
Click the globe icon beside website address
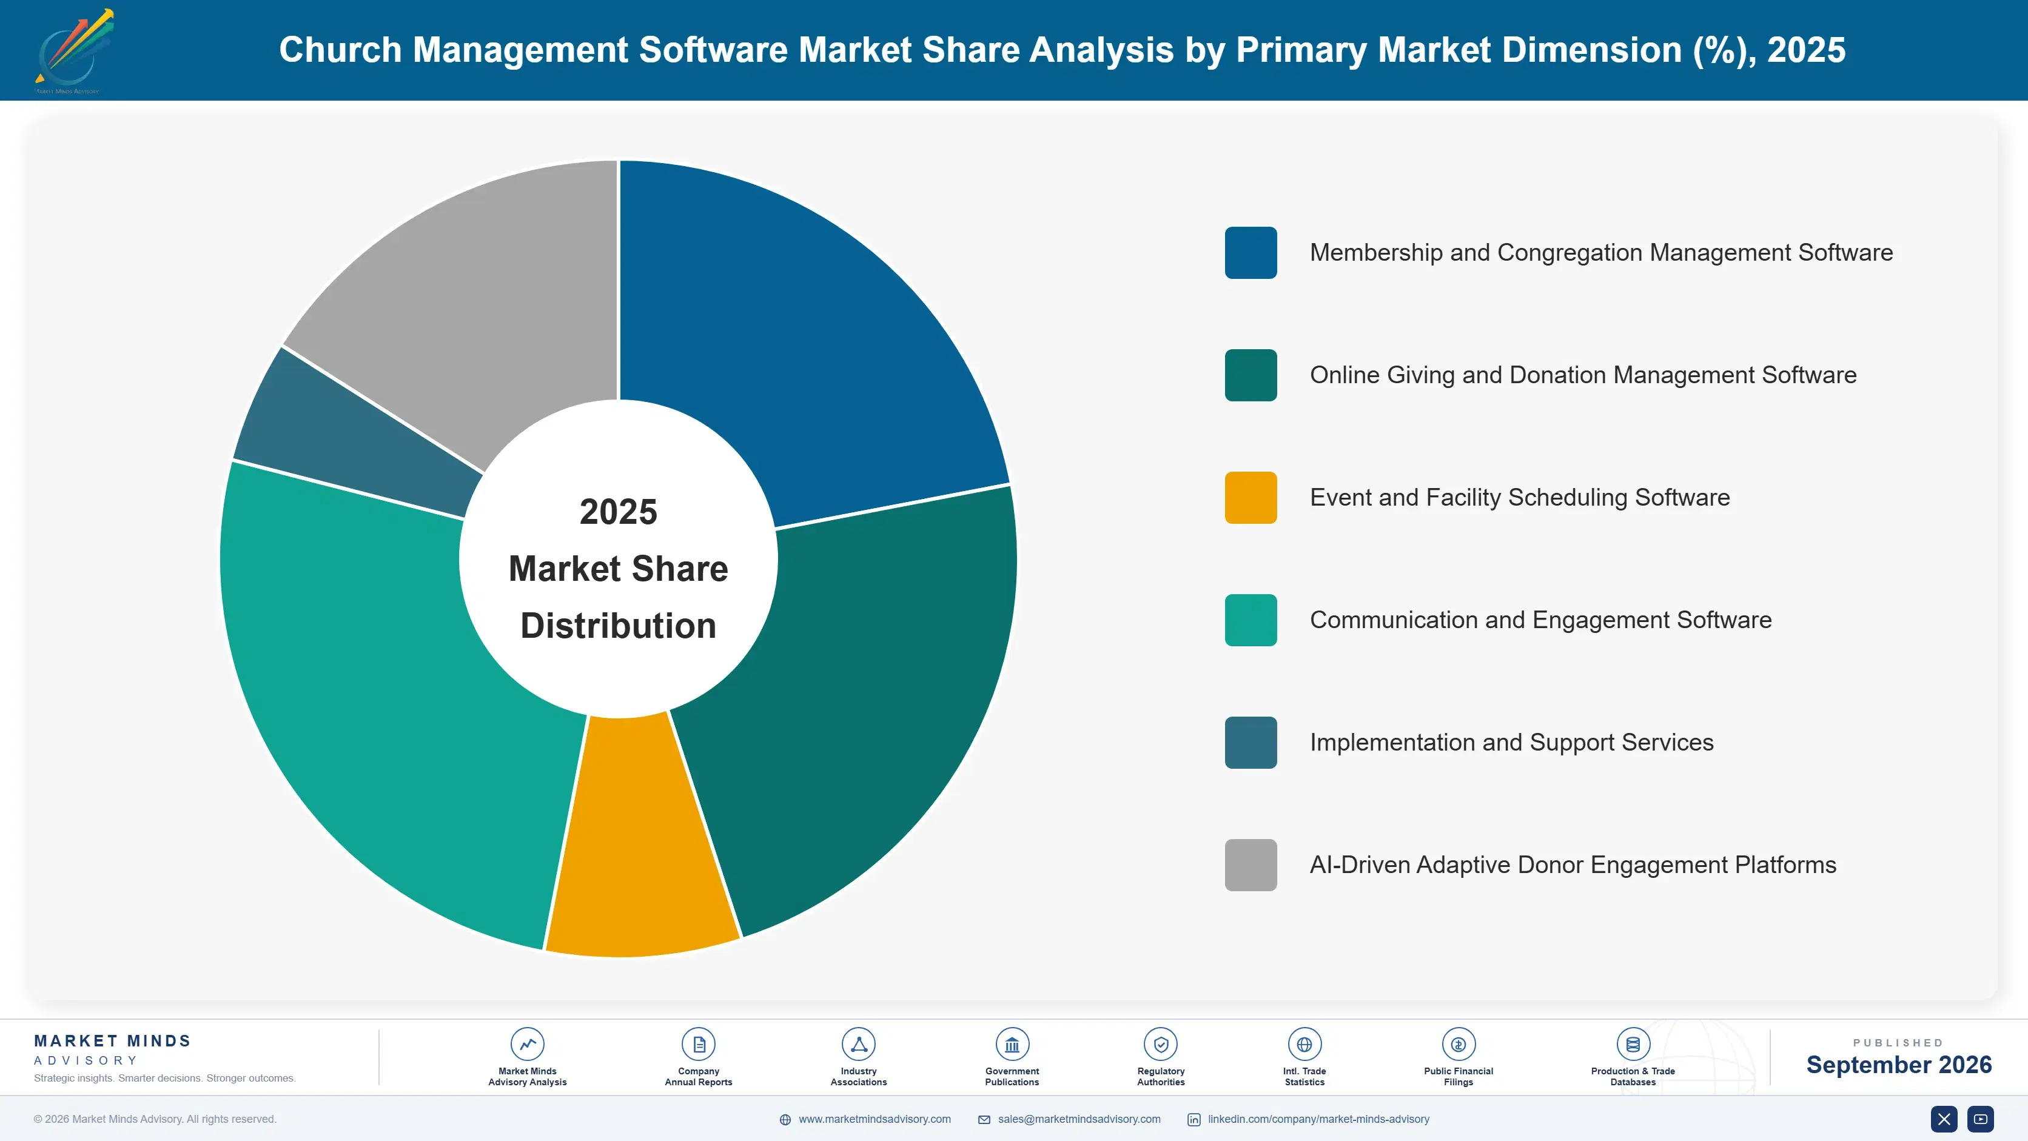tap(785, 1120)
